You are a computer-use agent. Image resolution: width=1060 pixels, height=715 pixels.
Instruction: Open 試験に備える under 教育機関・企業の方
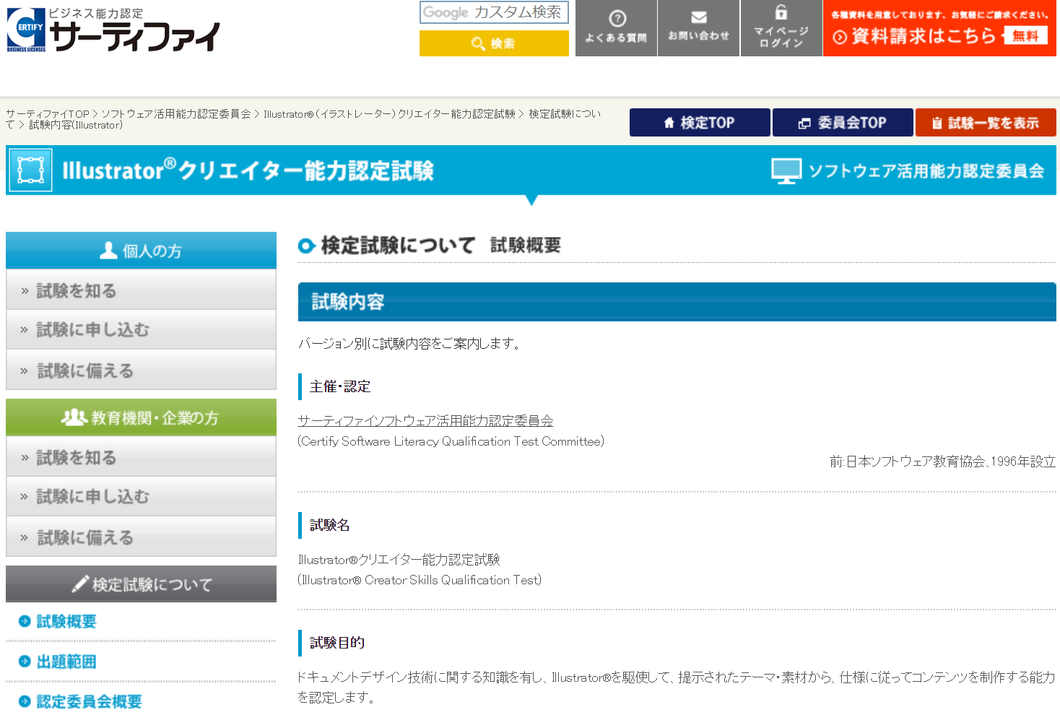point(141,537)
